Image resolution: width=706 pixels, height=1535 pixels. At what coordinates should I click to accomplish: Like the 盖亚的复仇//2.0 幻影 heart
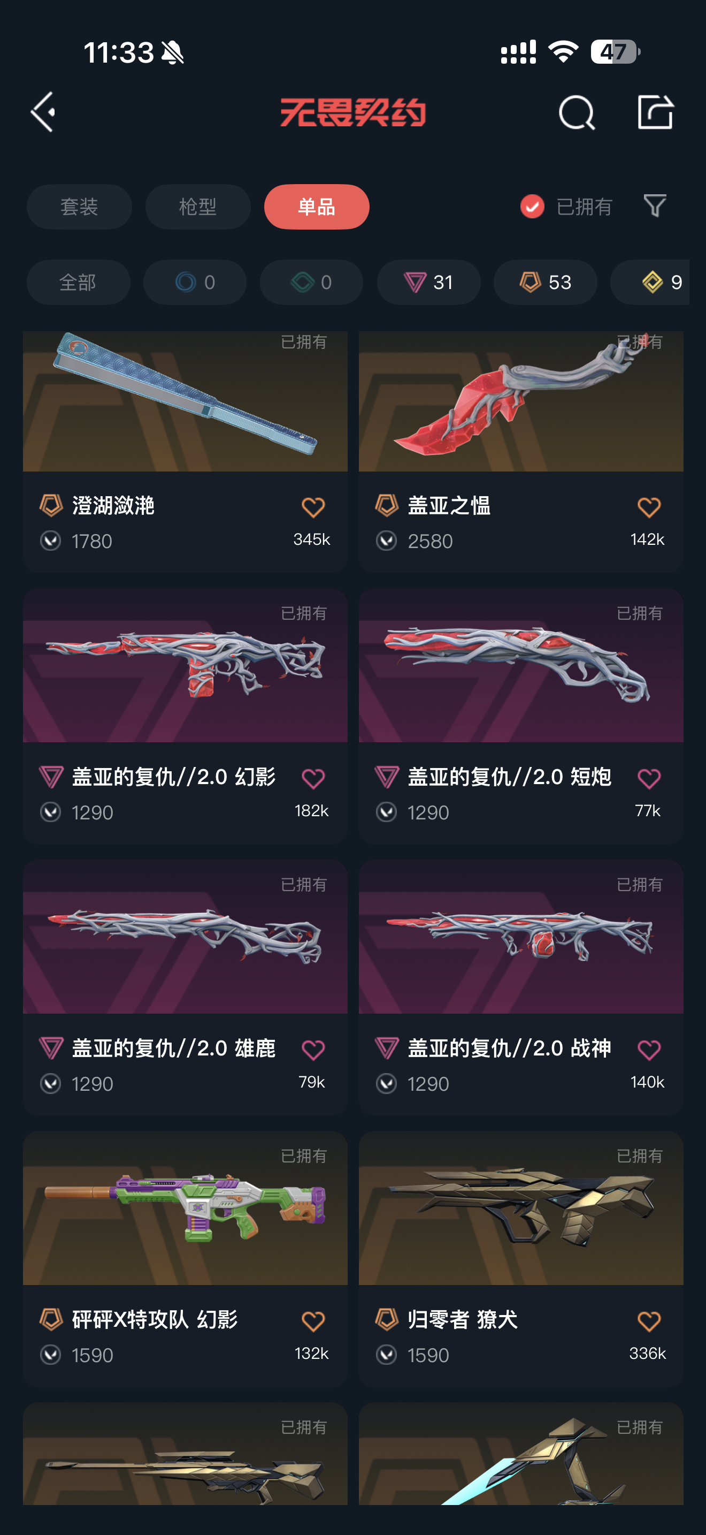[x=312, y=778]
